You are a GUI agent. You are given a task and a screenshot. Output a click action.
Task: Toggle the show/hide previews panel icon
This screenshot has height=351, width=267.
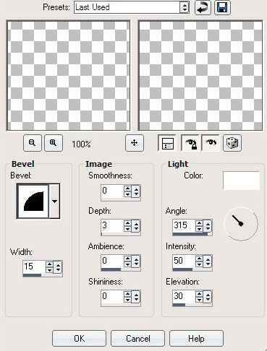(168, 143)
